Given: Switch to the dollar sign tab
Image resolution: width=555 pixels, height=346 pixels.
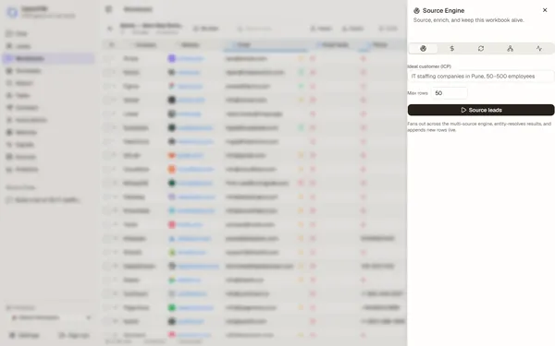Looking at the screenshot, I should click(452, 48).
